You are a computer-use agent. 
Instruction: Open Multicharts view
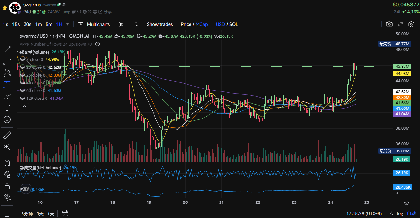pyautogui.click(x=94, y=24)
